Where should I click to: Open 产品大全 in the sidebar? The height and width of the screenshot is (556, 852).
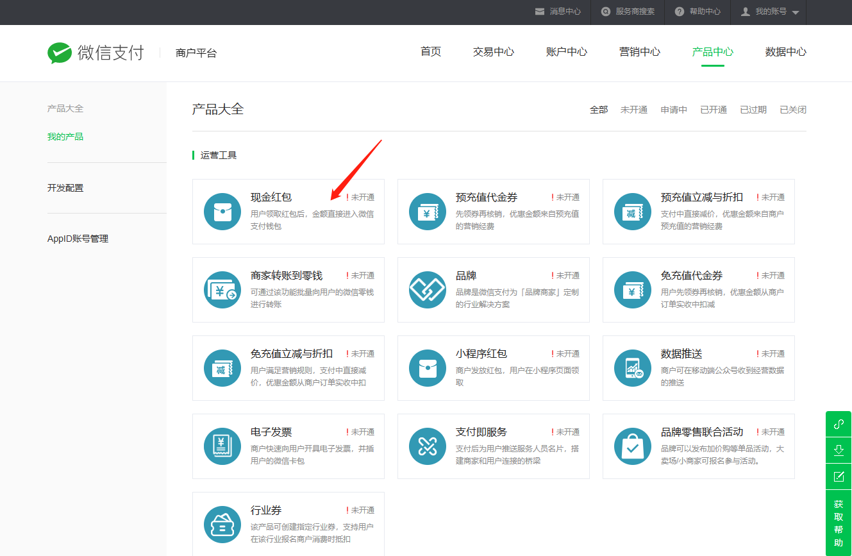[65, 108]
